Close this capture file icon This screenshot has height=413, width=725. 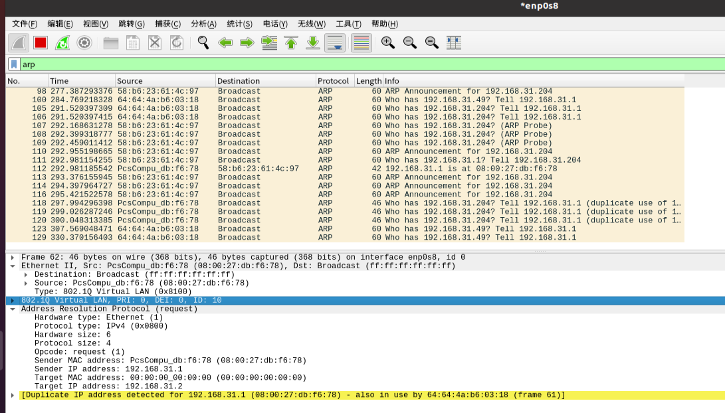pos(155,43)
